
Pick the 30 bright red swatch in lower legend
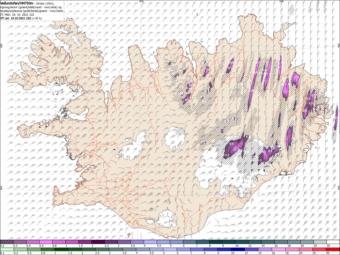tap(333, 249)
